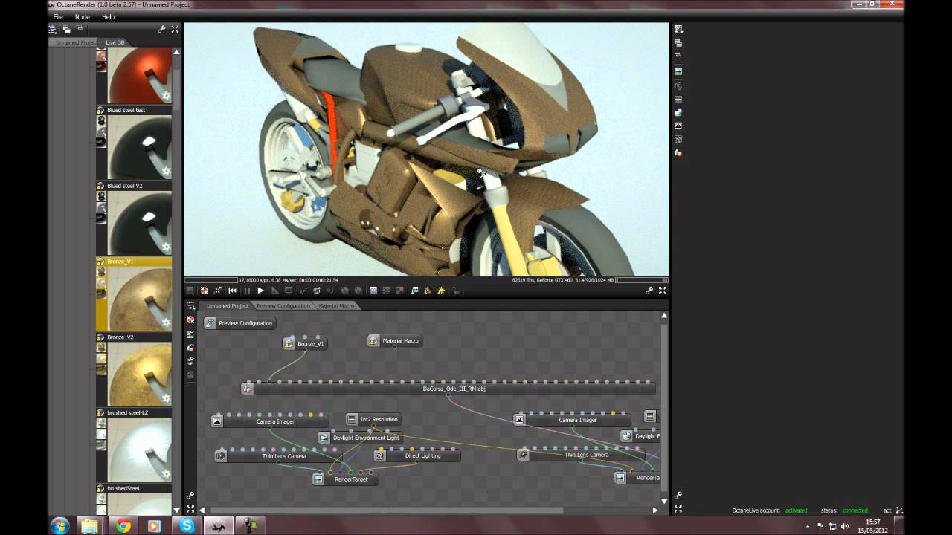Open the Node menu
The image size is (952, 535).
pos(82,16)
